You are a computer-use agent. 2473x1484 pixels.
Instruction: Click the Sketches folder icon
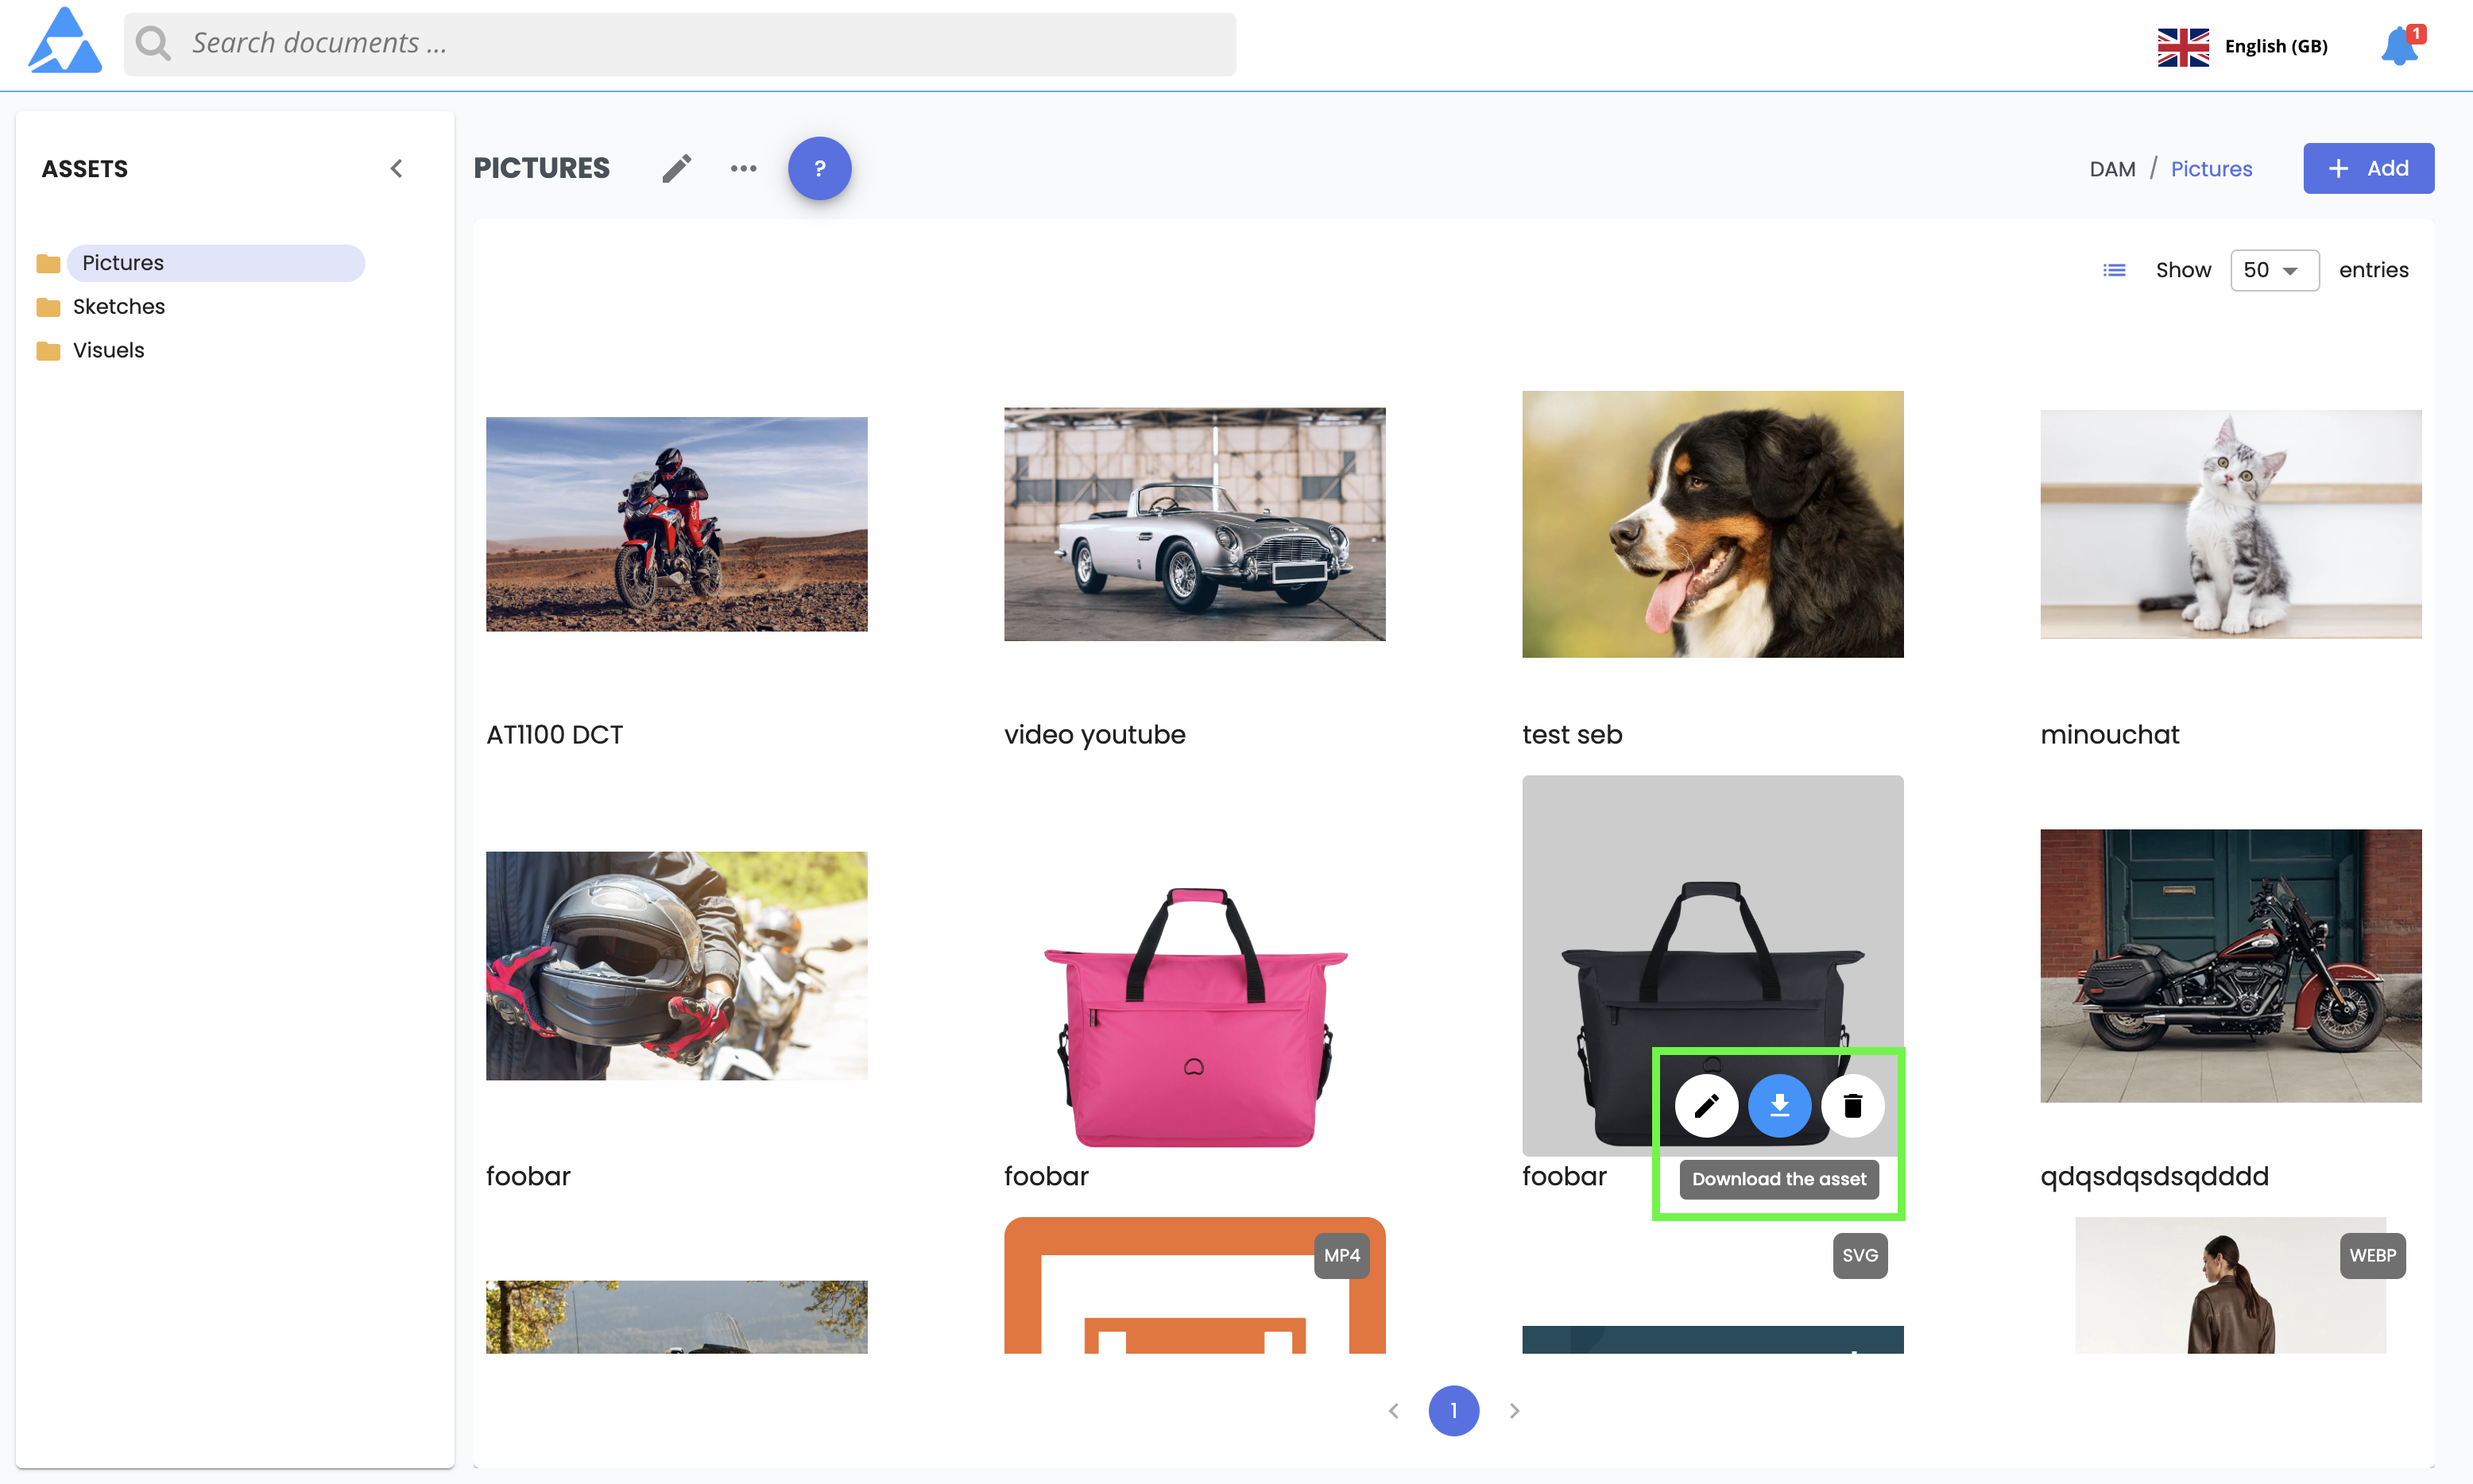48,307
